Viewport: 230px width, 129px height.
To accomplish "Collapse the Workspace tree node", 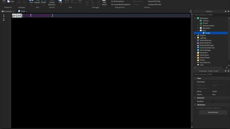I will [195, 18].
